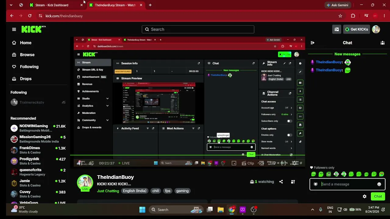390x219 pixels.
Task: Click the chill tag
Action: pyautogui.click(x=156, y=191)
